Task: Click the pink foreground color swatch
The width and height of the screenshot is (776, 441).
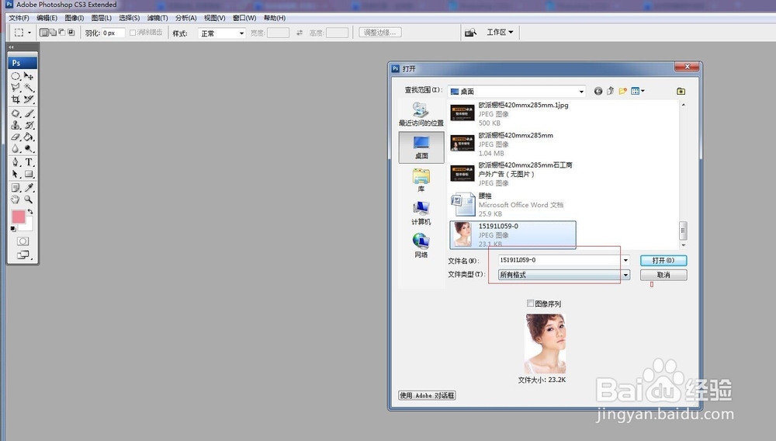Action: [x=18, y=217]
